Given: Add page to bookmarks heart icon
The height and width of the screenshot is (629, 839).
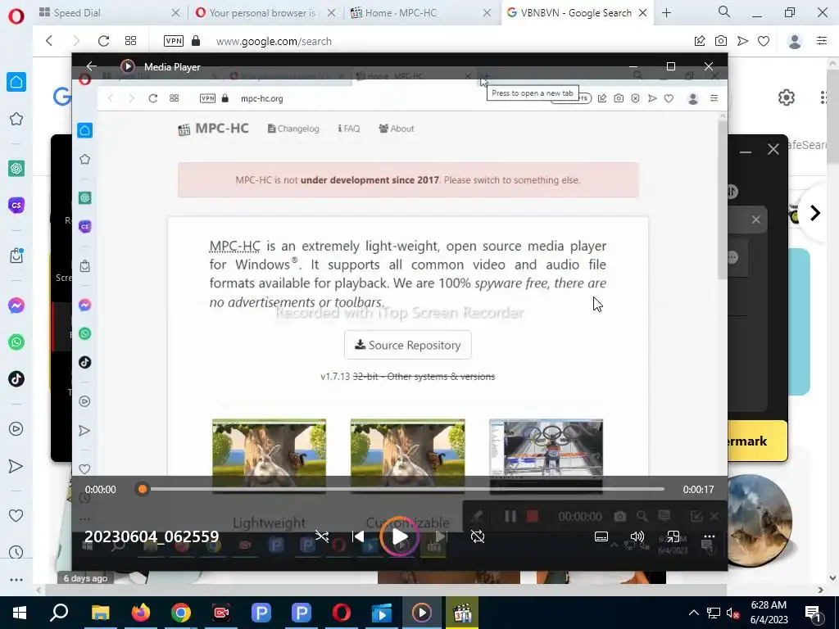Looking at the screenshot, I should click(x=764, y=41).
